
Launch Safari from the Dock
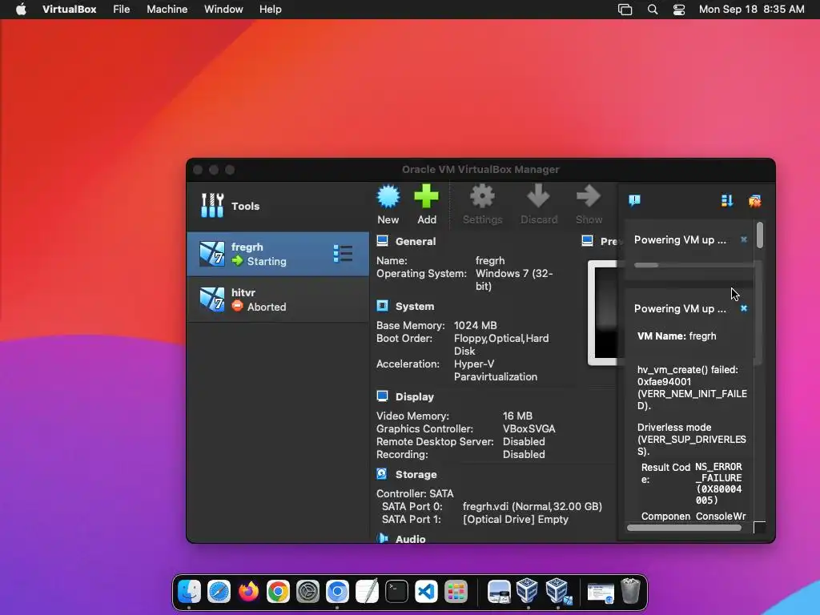[x=219, y=592]
